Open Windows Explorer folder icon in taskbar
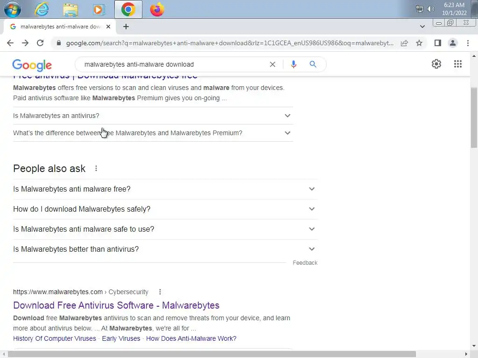Image resolution: width=478 pixels, height=358 pixels. click(70, 9)
